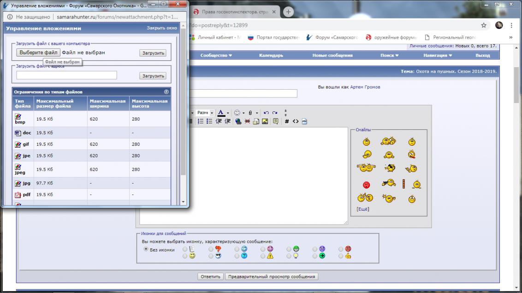Screen dimensions: 522x293
Task: Click the undo arrow in editor toolbar
Action: pos(266,113)
